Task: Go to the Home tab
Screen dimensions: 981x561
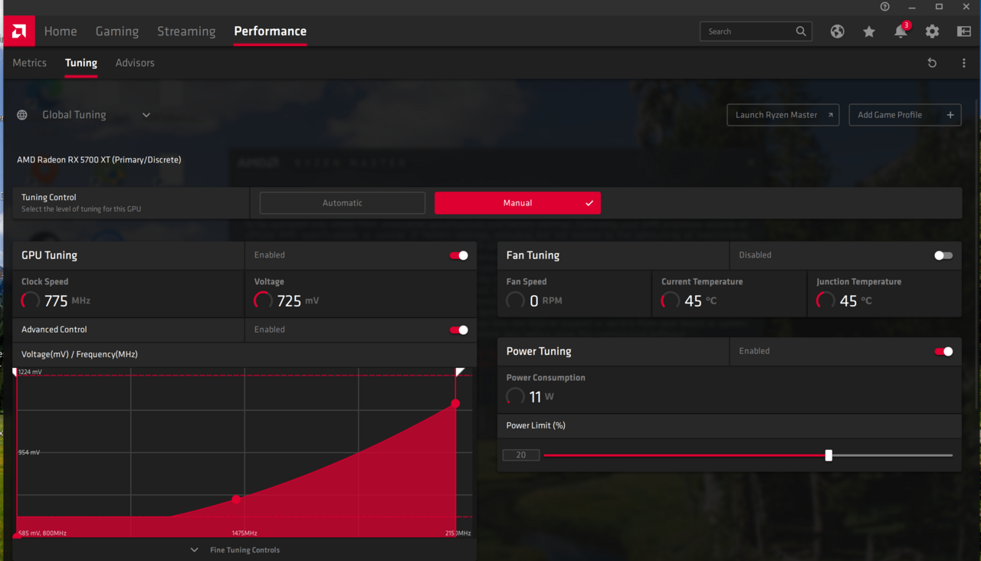Action: coord(61,31)
